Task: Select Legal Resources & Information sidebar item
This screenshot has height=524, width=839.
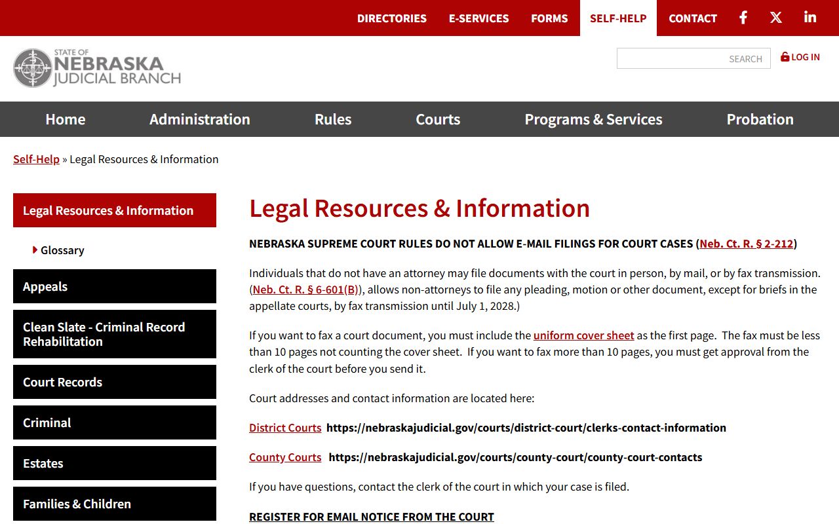Action: click(x=115, y=210)
